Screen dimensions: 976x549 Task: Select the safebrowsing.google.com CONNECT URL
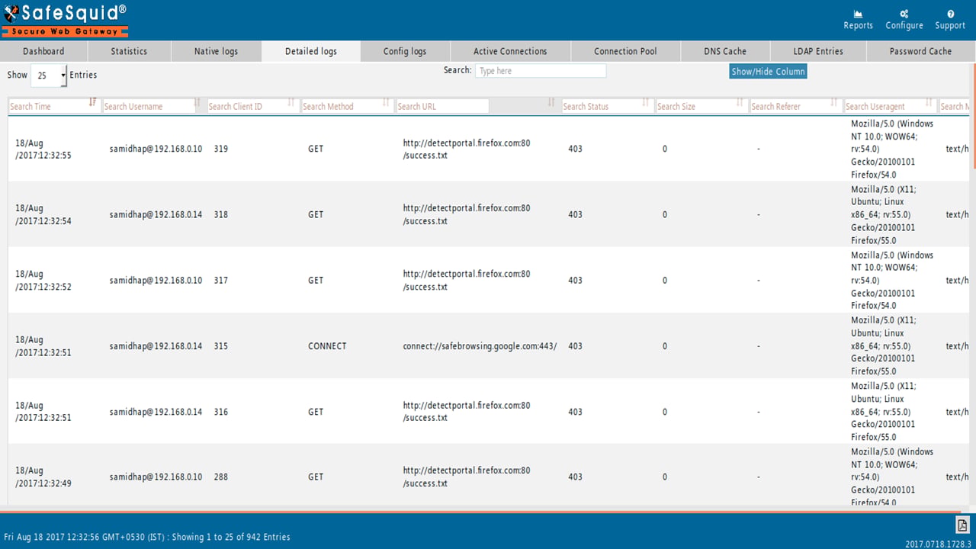tap(480, 346)
